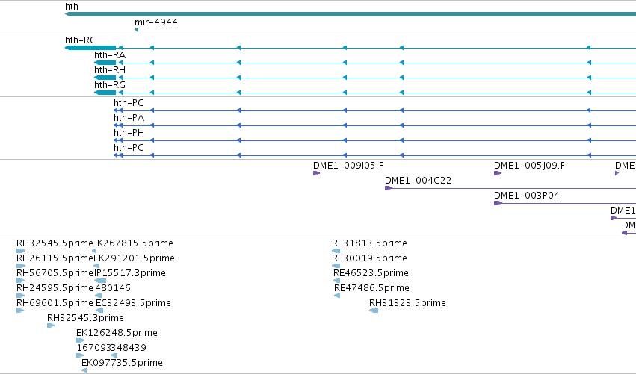Select the mir-4944 gene arrow glyph
This screenshot has width=636, height=374.
pyautogui.click(x=136, y=30)
